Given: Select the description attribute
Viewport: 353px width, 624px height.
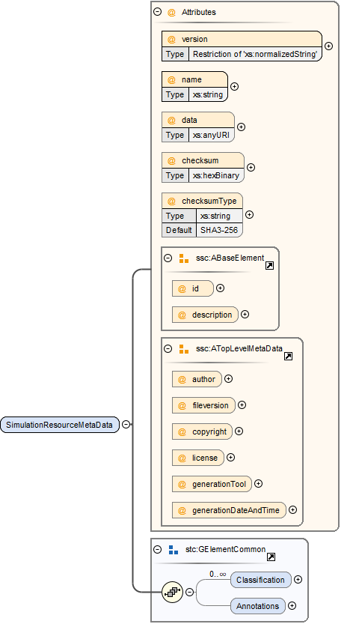Looking at the screenshot, I should coord(205,315).
